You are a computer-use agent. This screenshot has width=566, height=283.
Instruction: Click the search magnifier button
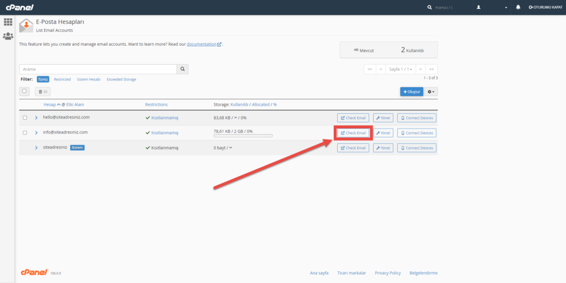click(x=182, y=70)
